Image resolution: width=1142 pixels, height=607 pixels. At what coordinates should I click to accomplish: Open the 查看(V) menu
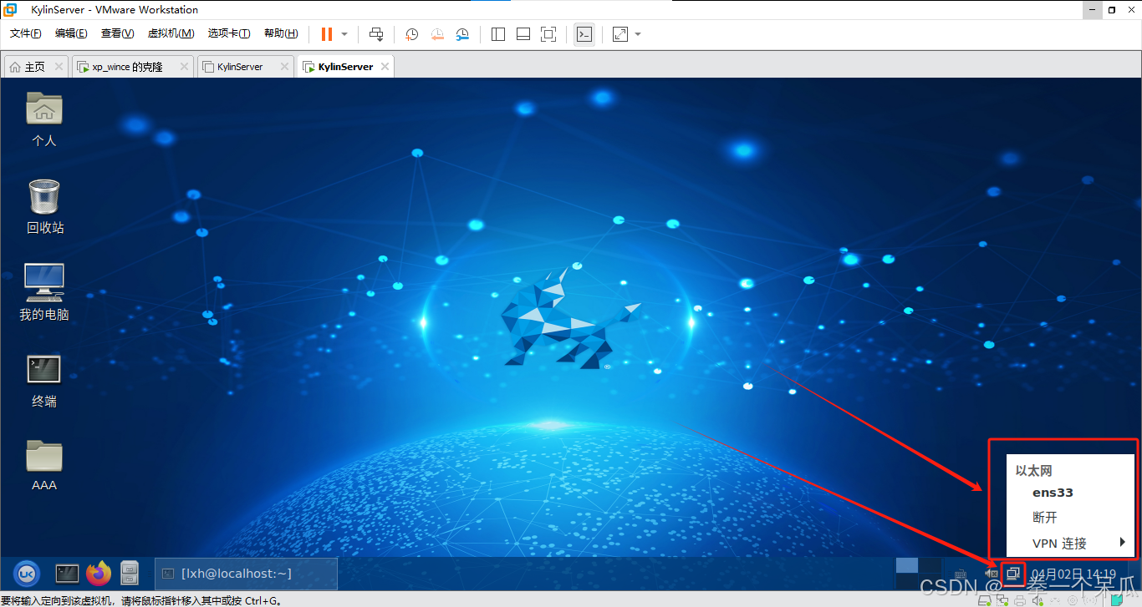pyautogui.click(x=117, y=33)
